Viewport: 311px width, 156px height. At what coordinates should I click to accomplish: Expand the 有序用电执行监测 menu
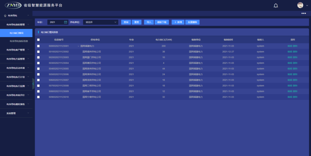point(28,86)
